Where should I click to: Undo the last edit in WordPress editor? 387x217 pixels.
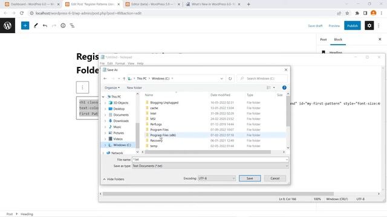(45, 25)
